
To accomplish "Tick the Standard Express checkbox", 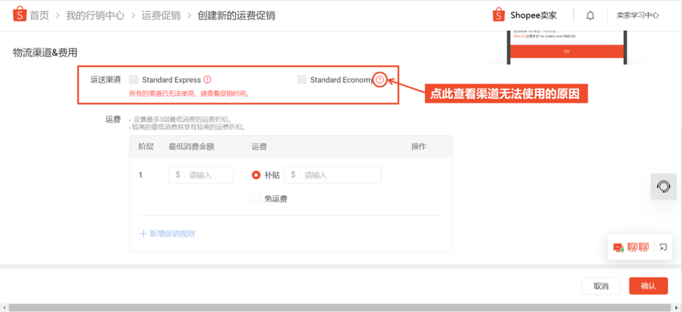I will [134, 80].
